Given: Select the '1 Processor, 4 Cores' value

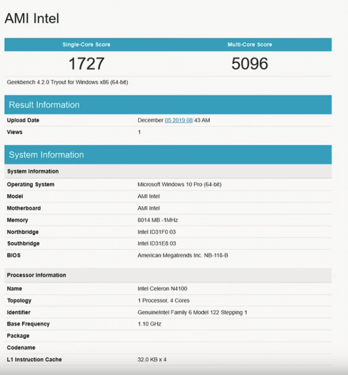Looking at the screenshot, I should pyautogui.click(x=163, y=301).
